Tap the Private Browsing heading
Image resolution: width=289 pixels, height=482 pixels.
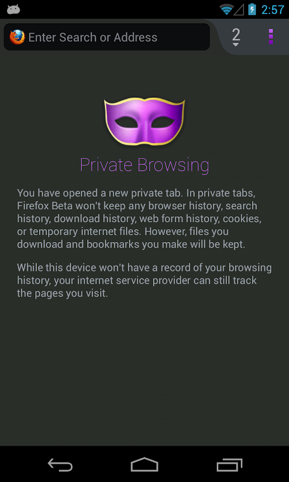tap(144, 165)
